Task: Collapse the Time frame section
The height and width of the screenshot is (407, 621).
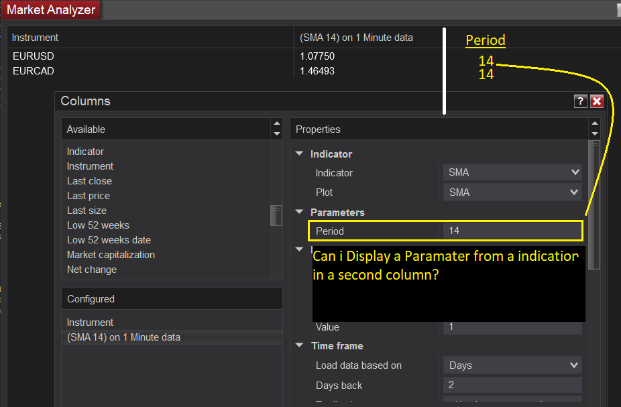Action: (299, 346)
